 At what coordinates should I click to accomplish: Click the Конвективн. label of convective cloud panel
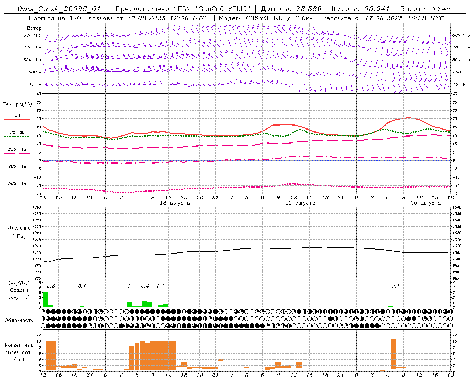coord(19,345)
